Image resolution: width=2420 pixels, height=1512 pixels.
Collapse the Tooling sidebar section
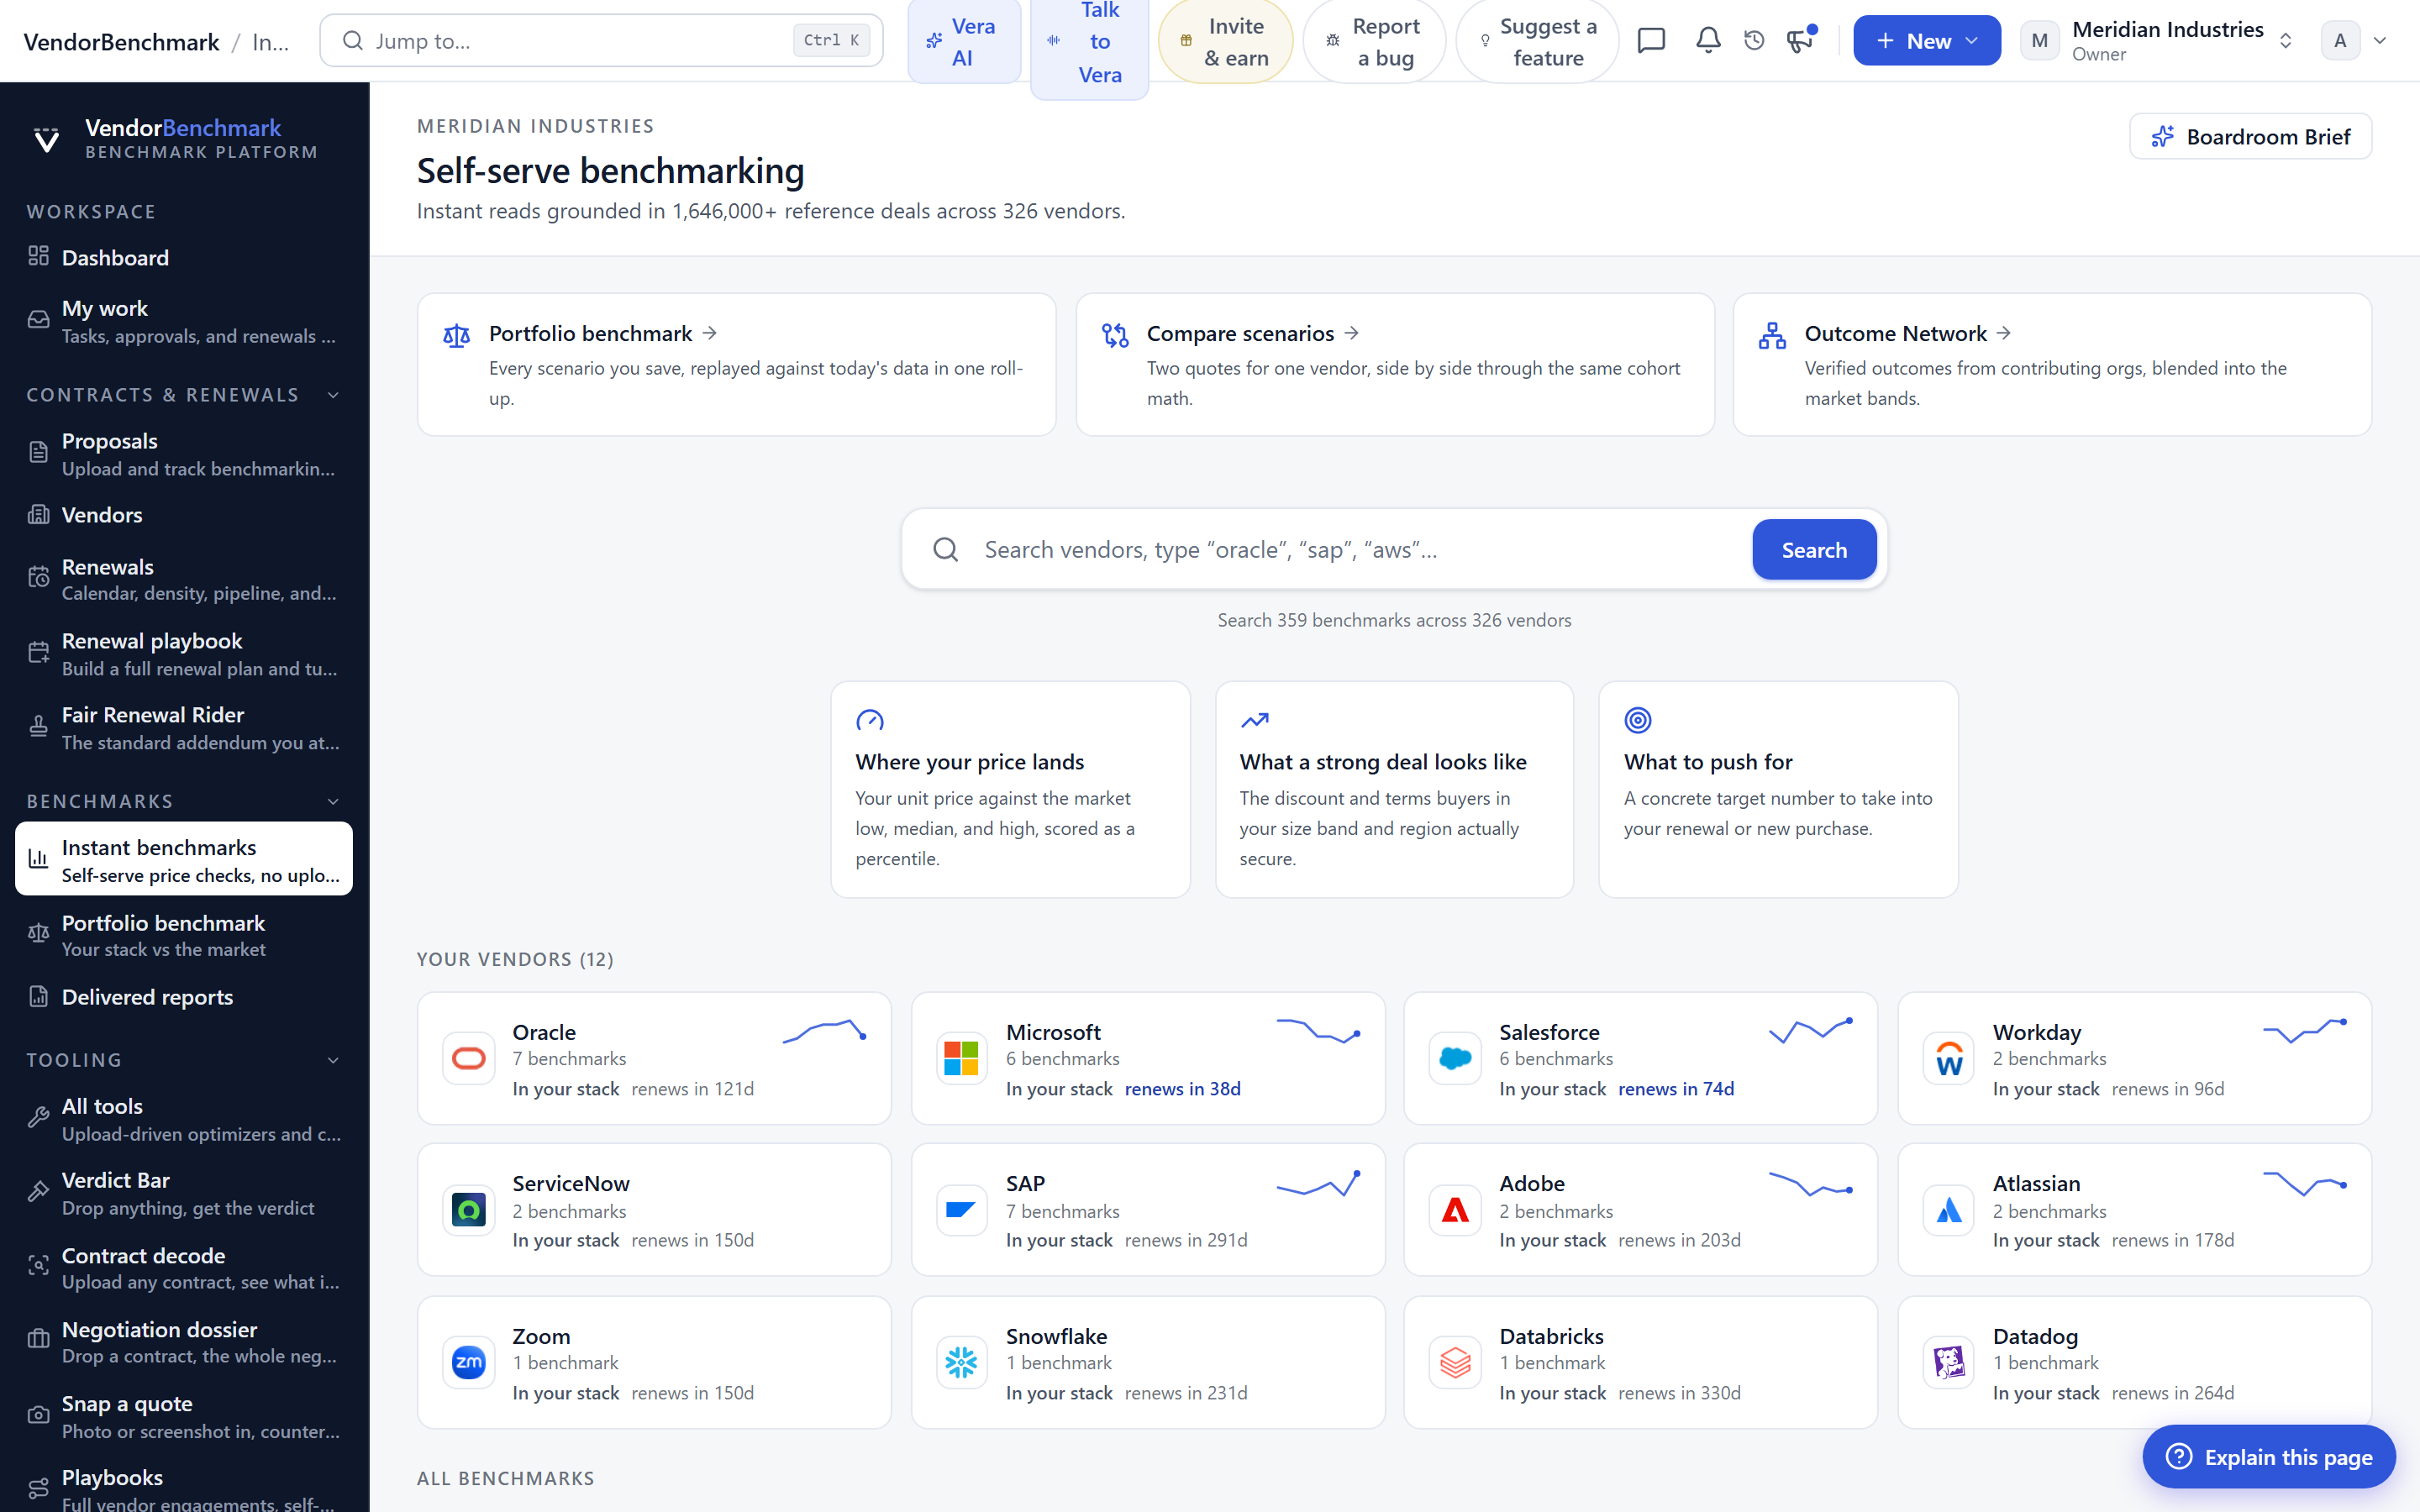click(x=333, y=1060)
